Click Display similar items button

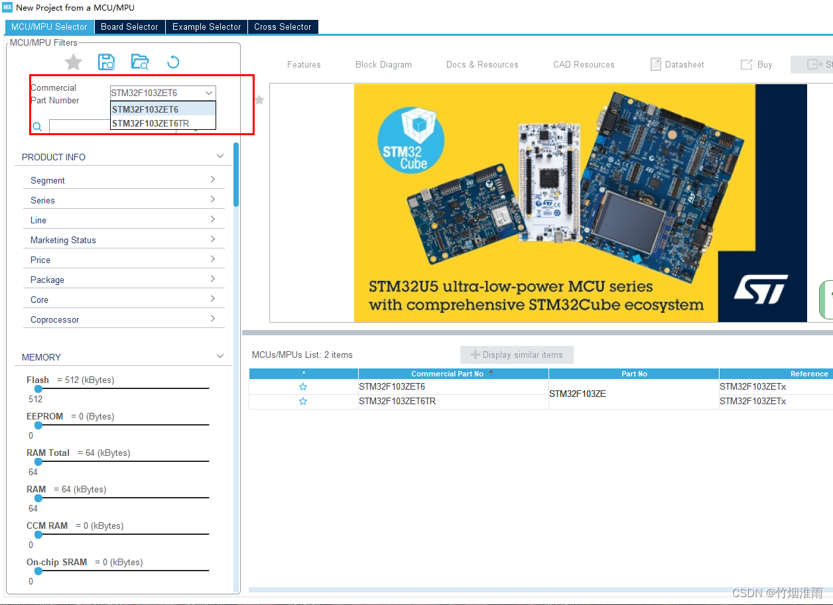click(517, 355)
